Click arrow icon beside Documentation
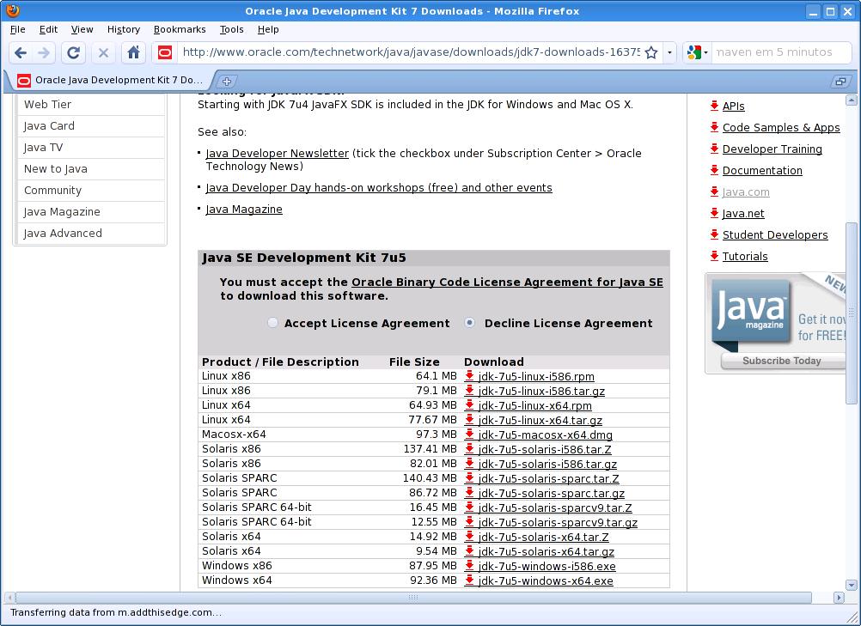The width and height of the screenshot is (861, 626). point(714,170)
